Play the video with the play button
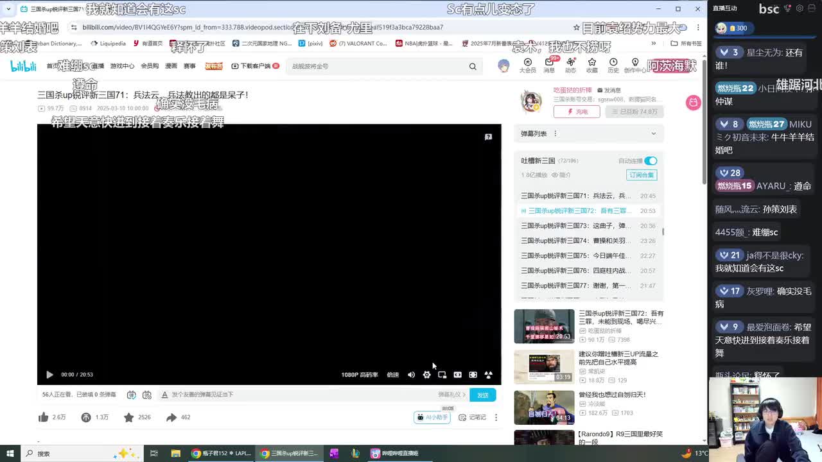This screenshot has width=822, height=462. (49, 375)
